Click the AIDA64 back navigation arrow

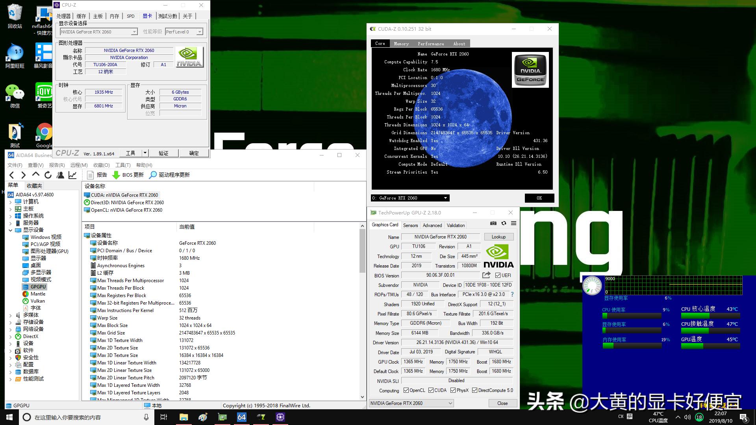pyautogui.click(x=11, y=175)
